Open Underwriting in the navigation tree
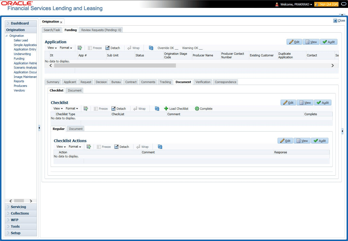The width and height of the screenshot is (348, 241). pyautogui.click(x=22, y=54)
